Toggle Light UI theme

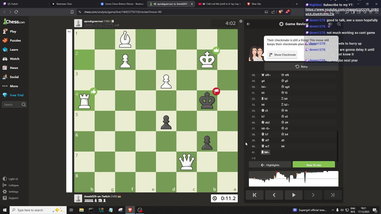(11, 179)
